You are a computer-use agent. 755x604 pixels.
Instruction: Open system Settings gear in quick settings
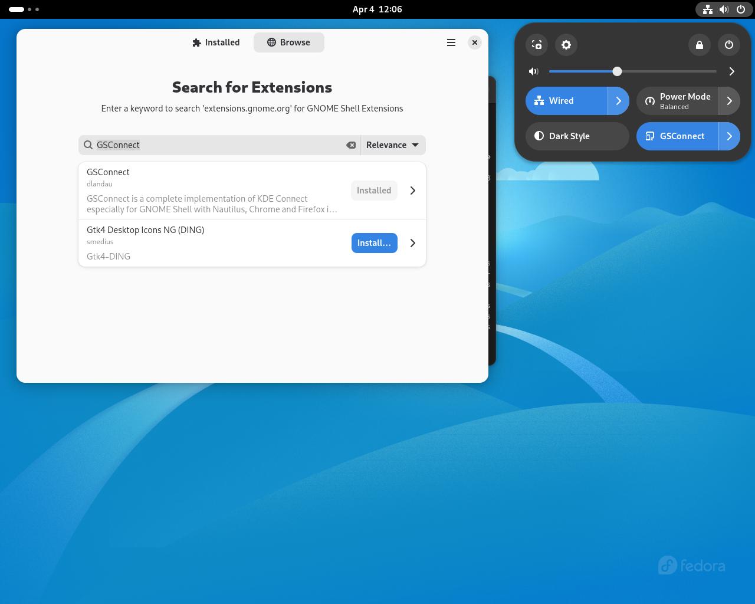click(566, 45)
